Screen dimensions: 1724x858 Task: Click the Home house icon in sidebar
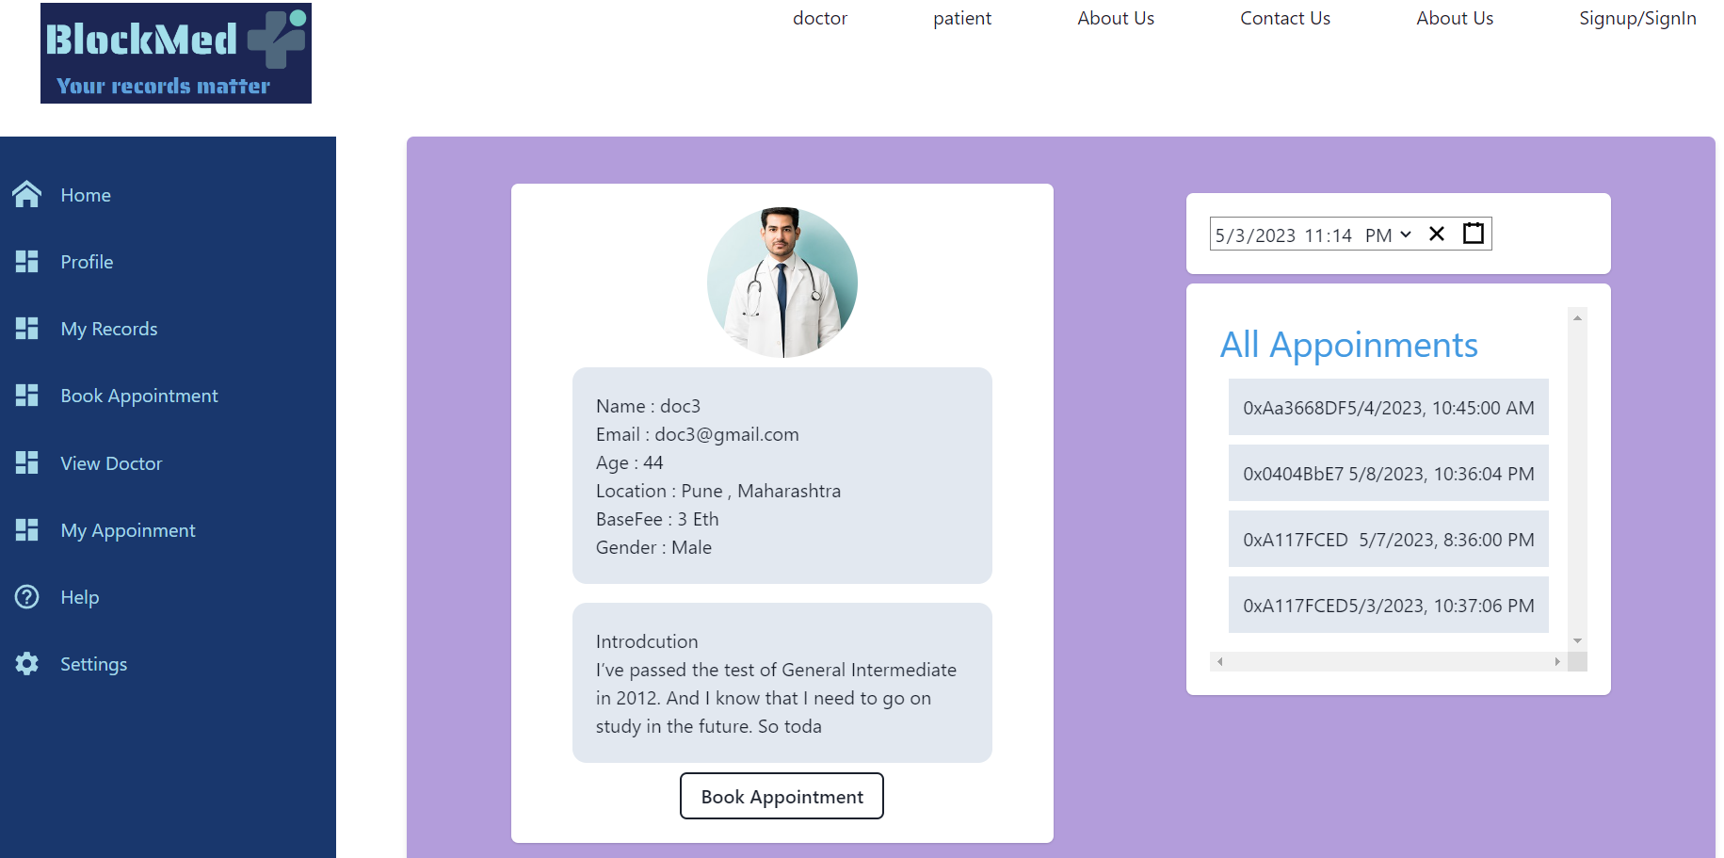tap(26, 194)
